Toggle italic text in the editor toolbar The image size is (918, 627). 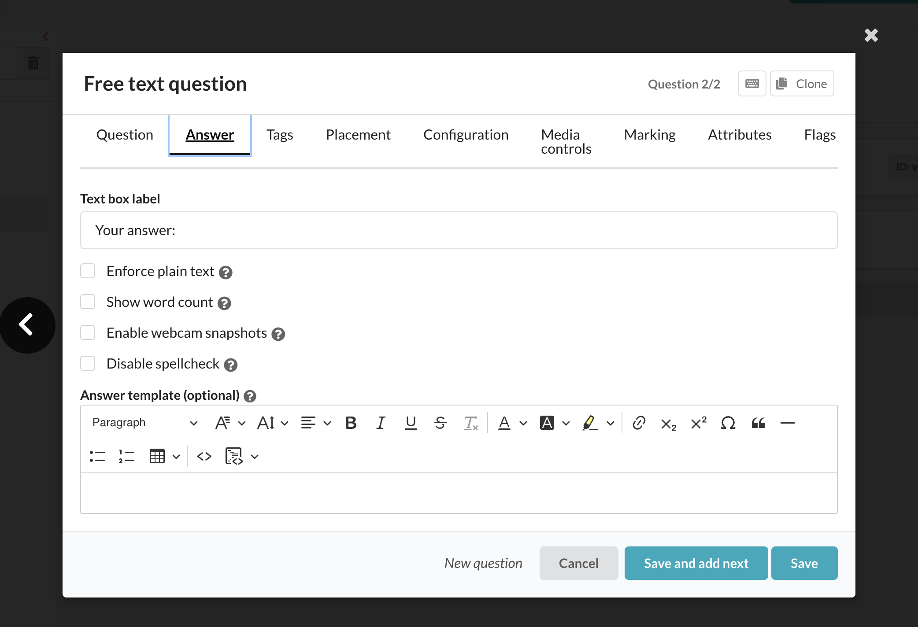(x=381, y=423)
